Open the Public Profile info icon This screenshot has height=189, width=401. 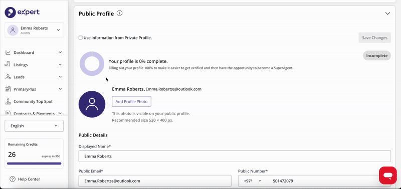tap(119, 13)
